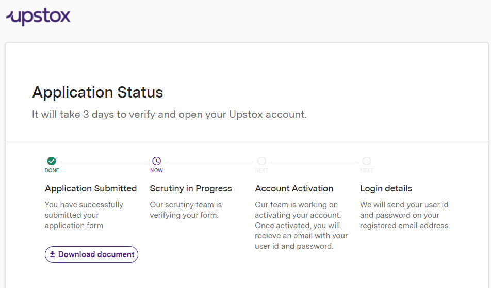Click the scrutiny team verifying description
The width and height of the screenshot is (491, 288).
point(186,210)
